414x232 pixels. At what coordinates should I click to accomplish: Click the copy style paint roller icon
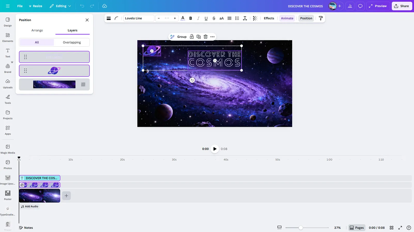click(321, 18)
